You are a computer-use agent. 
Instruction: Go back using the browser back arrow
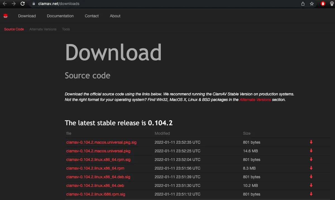pyautogui.click(x=5, y=4)
